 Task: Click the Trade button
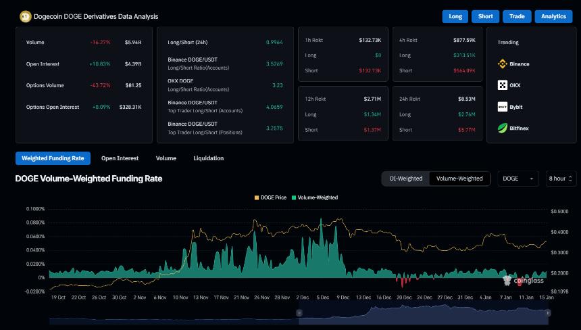pyautogui.click(x=517, y=16)
